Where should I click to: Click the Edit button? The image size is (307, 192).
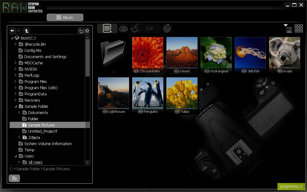point(150,29)
